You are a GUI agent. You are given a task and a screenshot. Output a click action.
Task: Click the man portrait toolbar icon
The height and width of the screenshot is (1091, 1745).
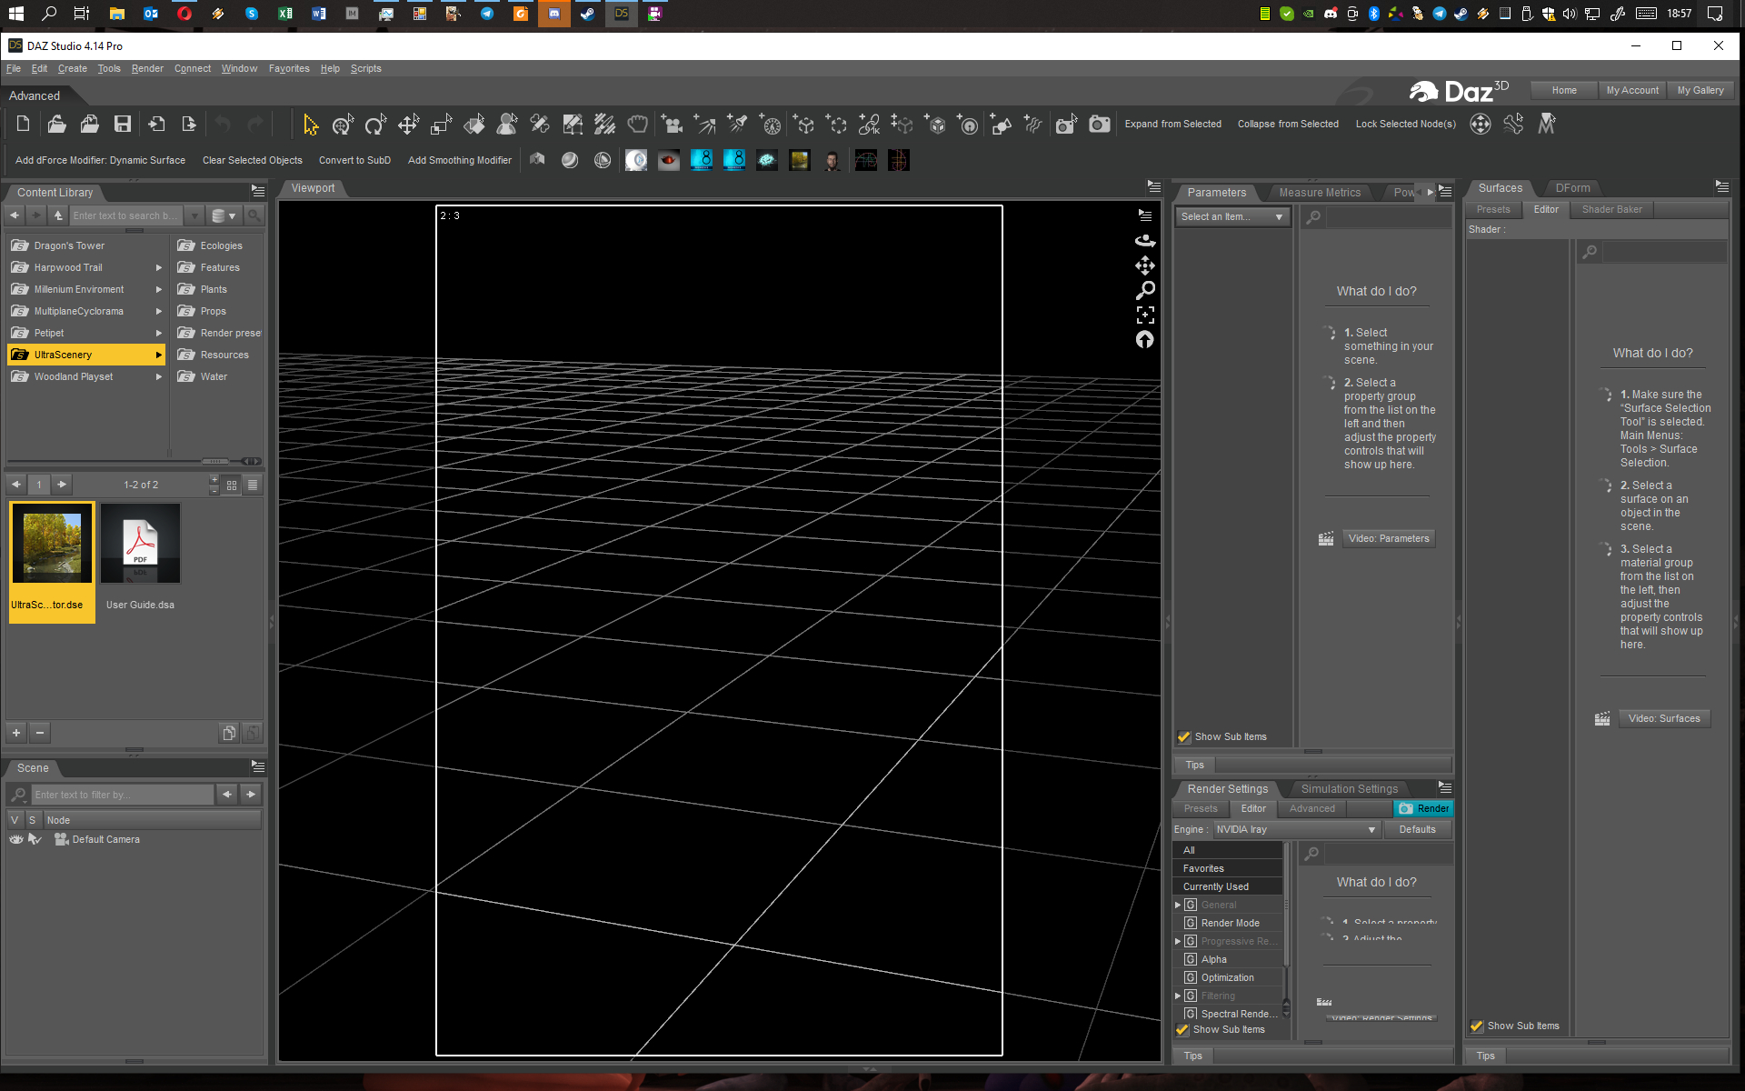(x=833, y=160)
